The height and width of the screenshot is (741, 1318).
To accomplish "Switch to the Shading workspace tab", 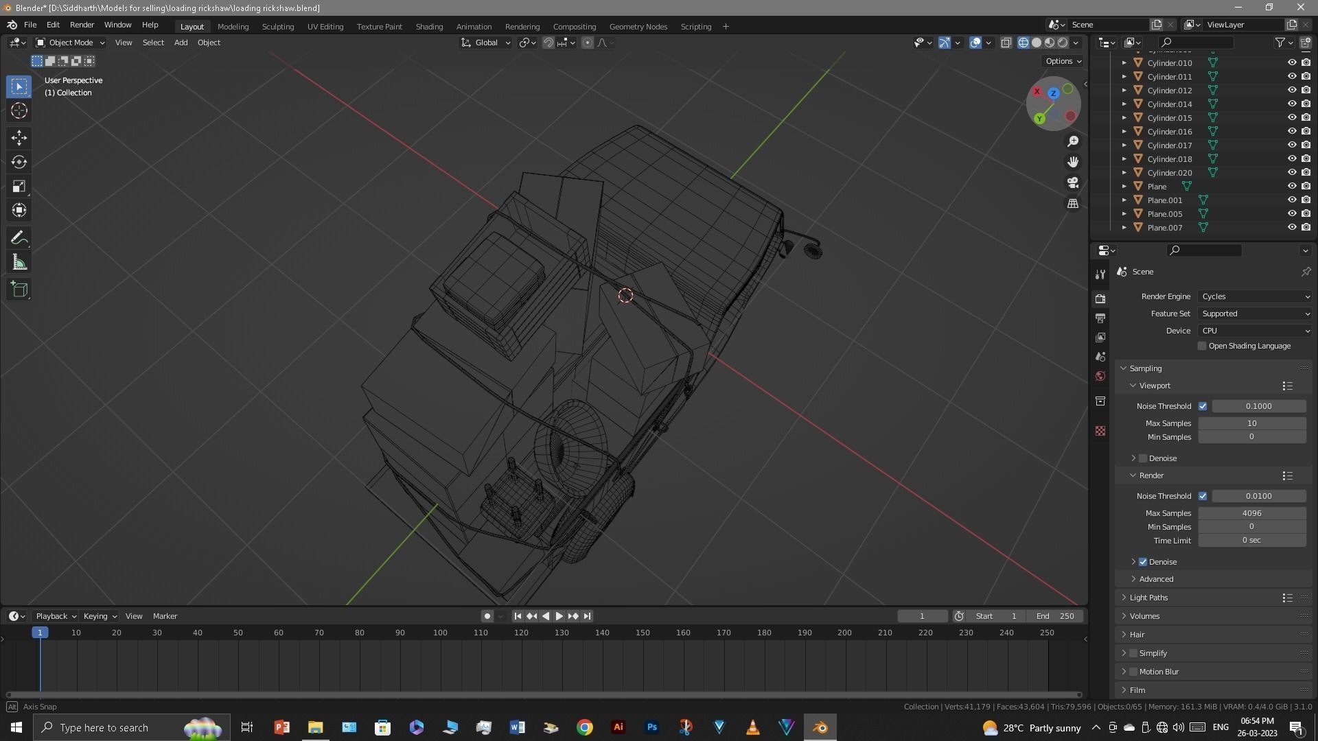I will coord(429,26).
